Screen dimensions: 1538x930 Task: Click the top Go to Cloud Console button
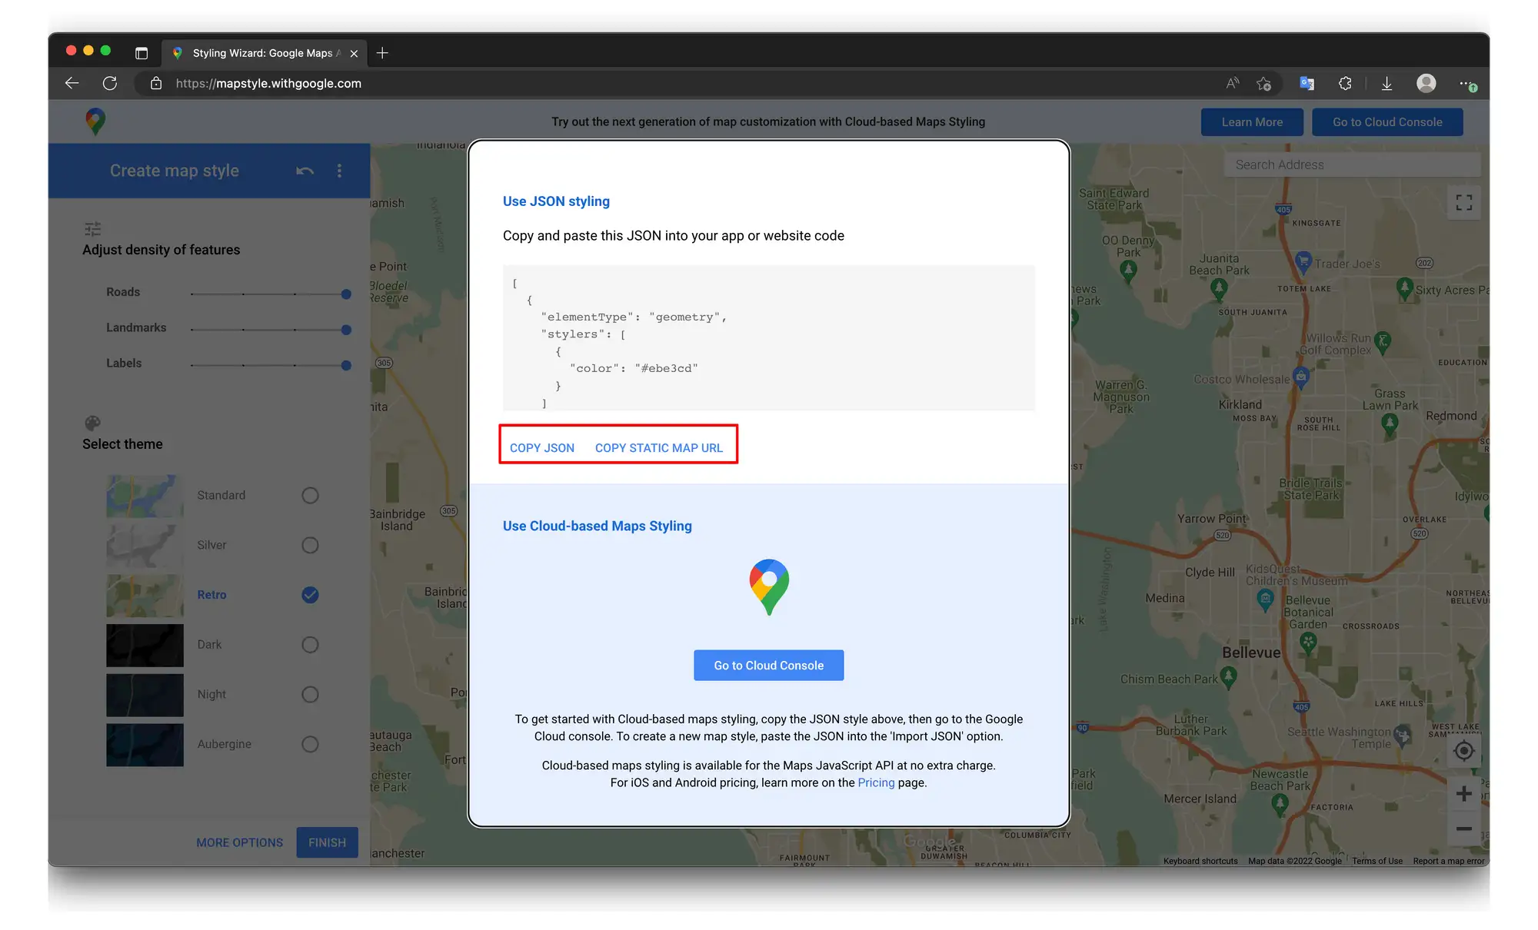(x=1387, y=122)
